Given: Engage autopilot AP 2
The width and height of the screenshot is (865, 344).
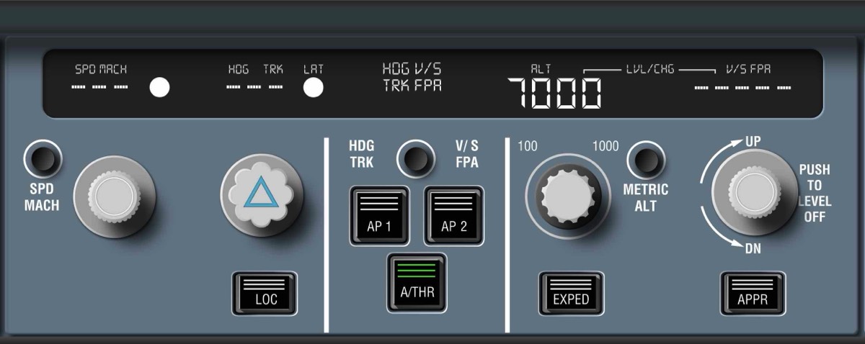Looking at the screenshot, I should tap(453, 216).
